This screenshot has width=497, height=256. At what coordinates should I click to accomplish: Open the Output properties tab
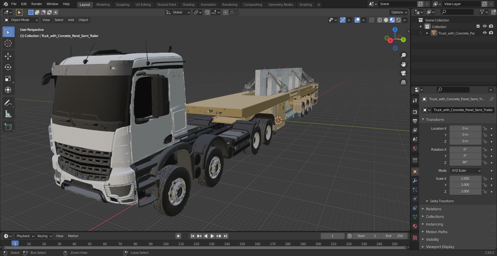(x=415, y=121)
